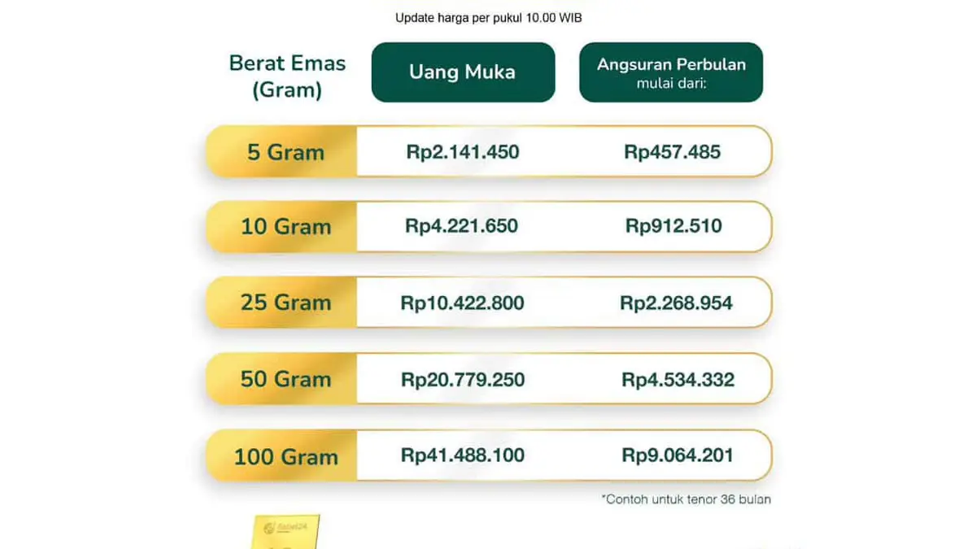
Task: Click the Rp457.485 monthly installment value
Action: [673, 152]
